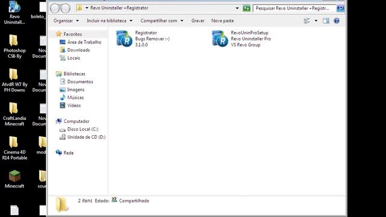Click the '2 itens' status text

85,201
